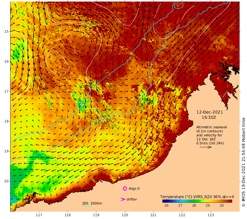Click the '200 1000m' depth legend text

pos(92,203)
